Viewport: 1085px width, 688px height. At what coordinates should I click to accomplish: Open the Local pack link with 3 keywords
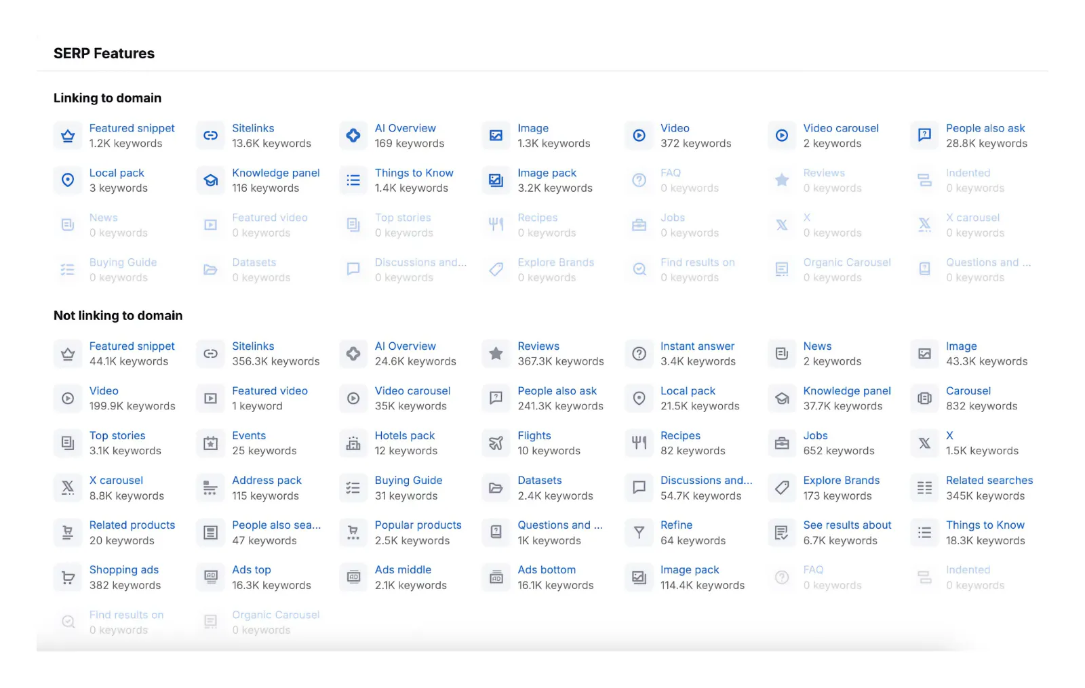[117, 173]
